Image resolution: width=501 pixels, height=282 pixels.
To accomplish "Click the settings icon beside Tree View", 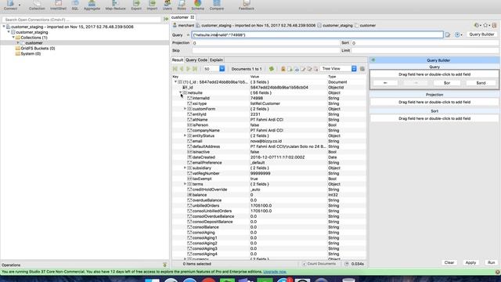I will tap(362, 69).
